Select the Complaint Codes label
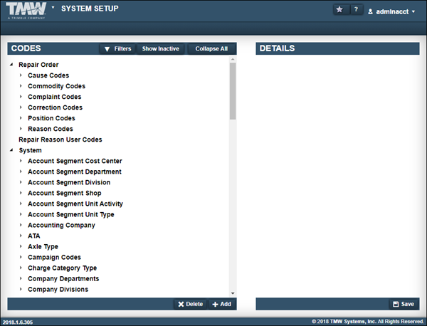Screen dimensions: 427x326 coord(55,97)
